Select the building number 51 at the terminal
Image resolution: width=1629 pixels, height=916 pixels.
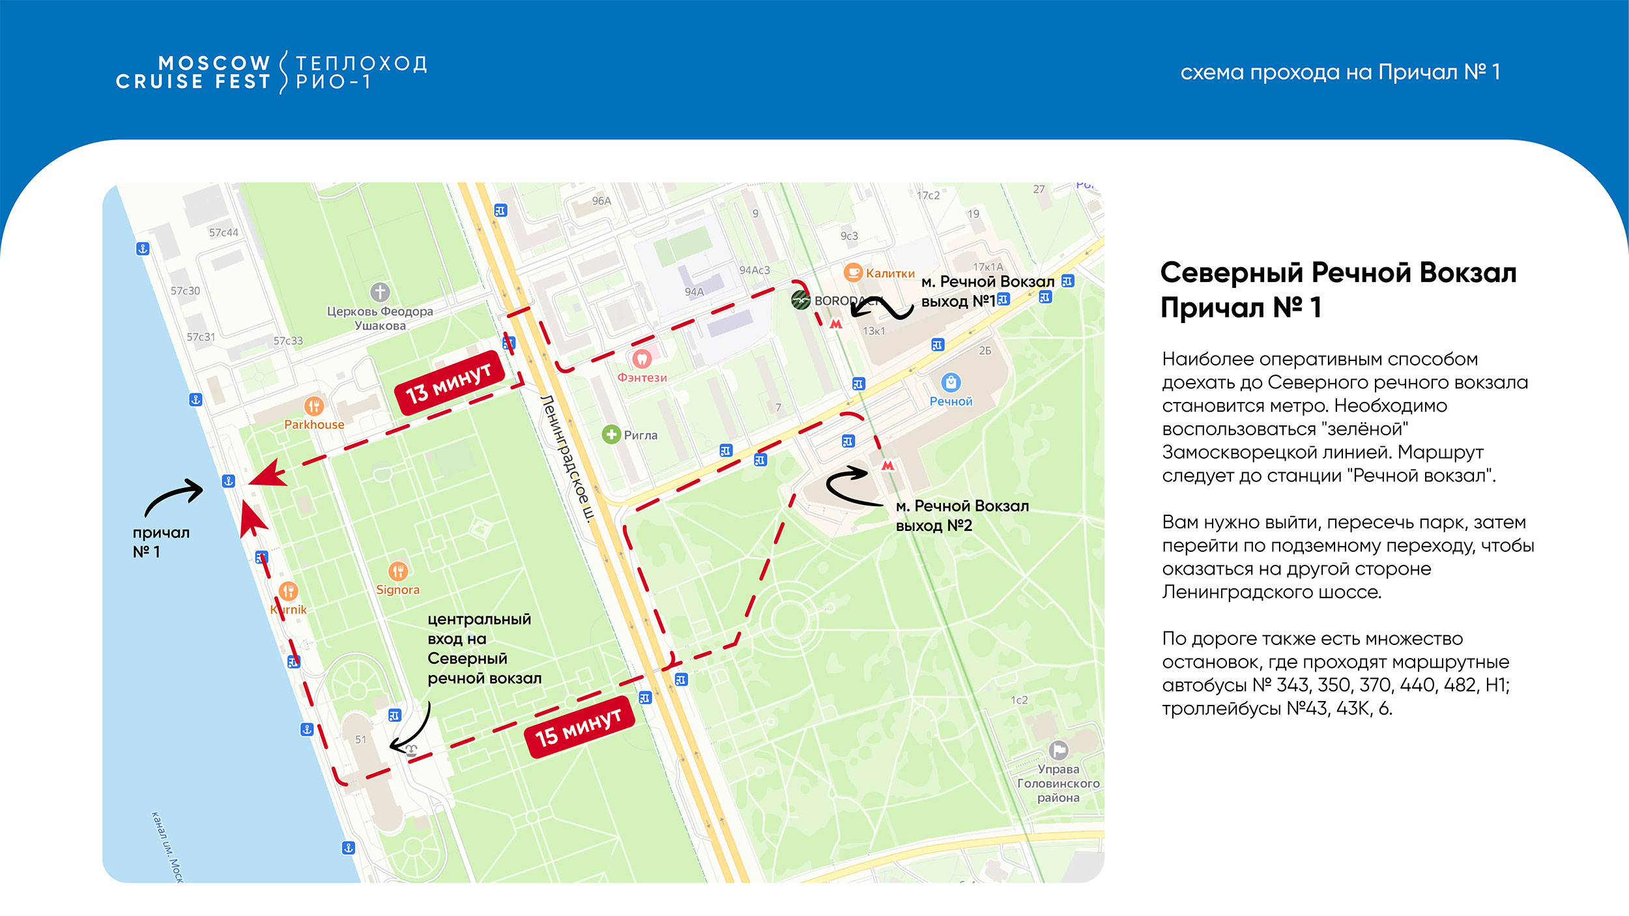[x=360, y=739]
